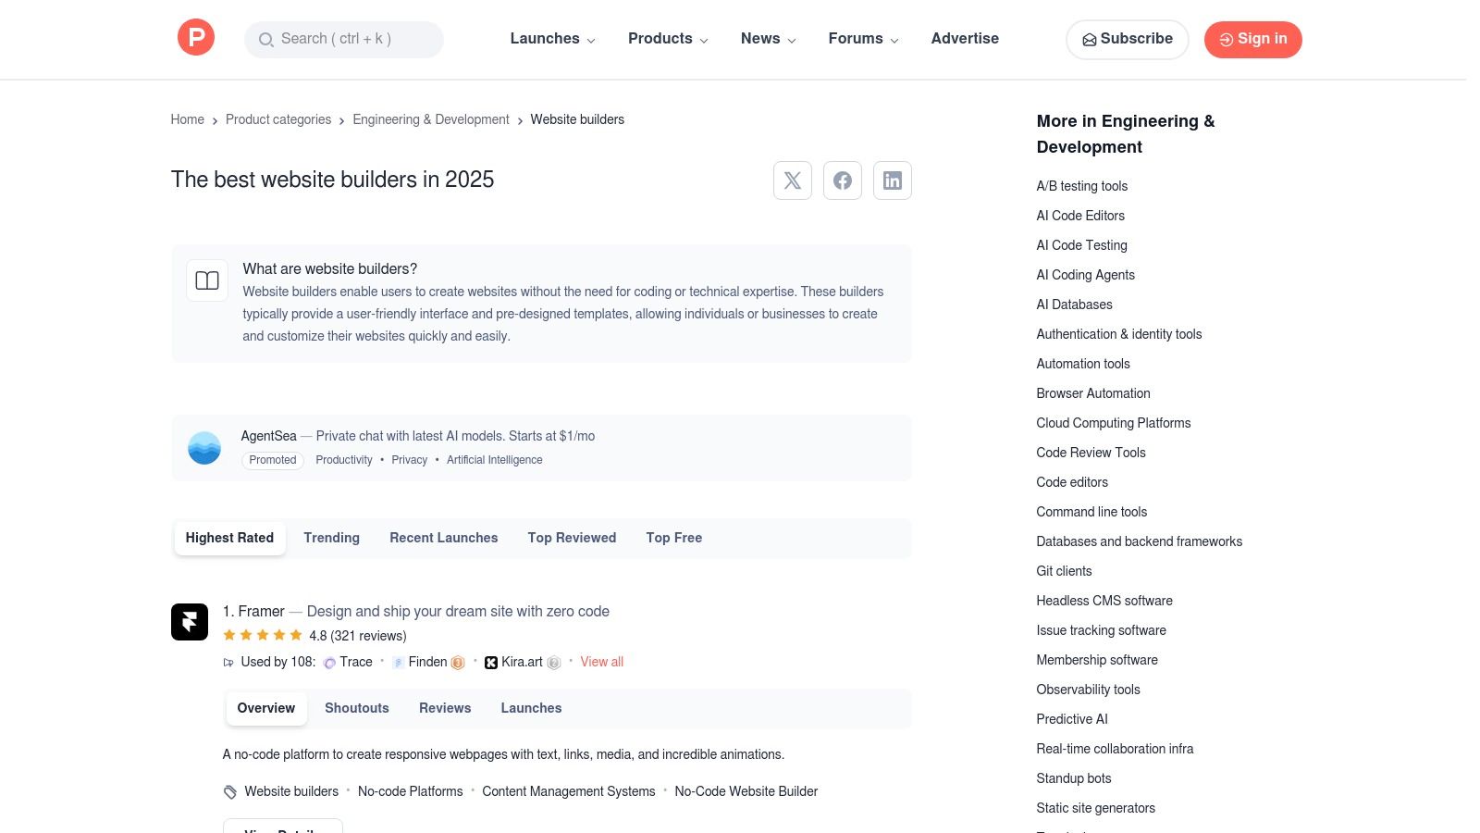Open AI Code Testing category

tap(1082, 245)
